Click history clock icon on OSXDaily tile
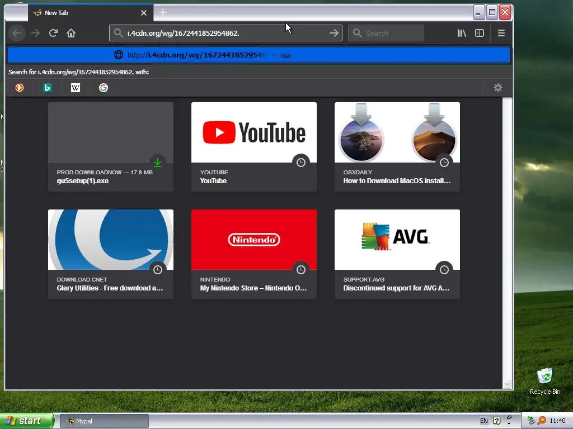This screenshot has width=573, height=429. click(444, 163)
